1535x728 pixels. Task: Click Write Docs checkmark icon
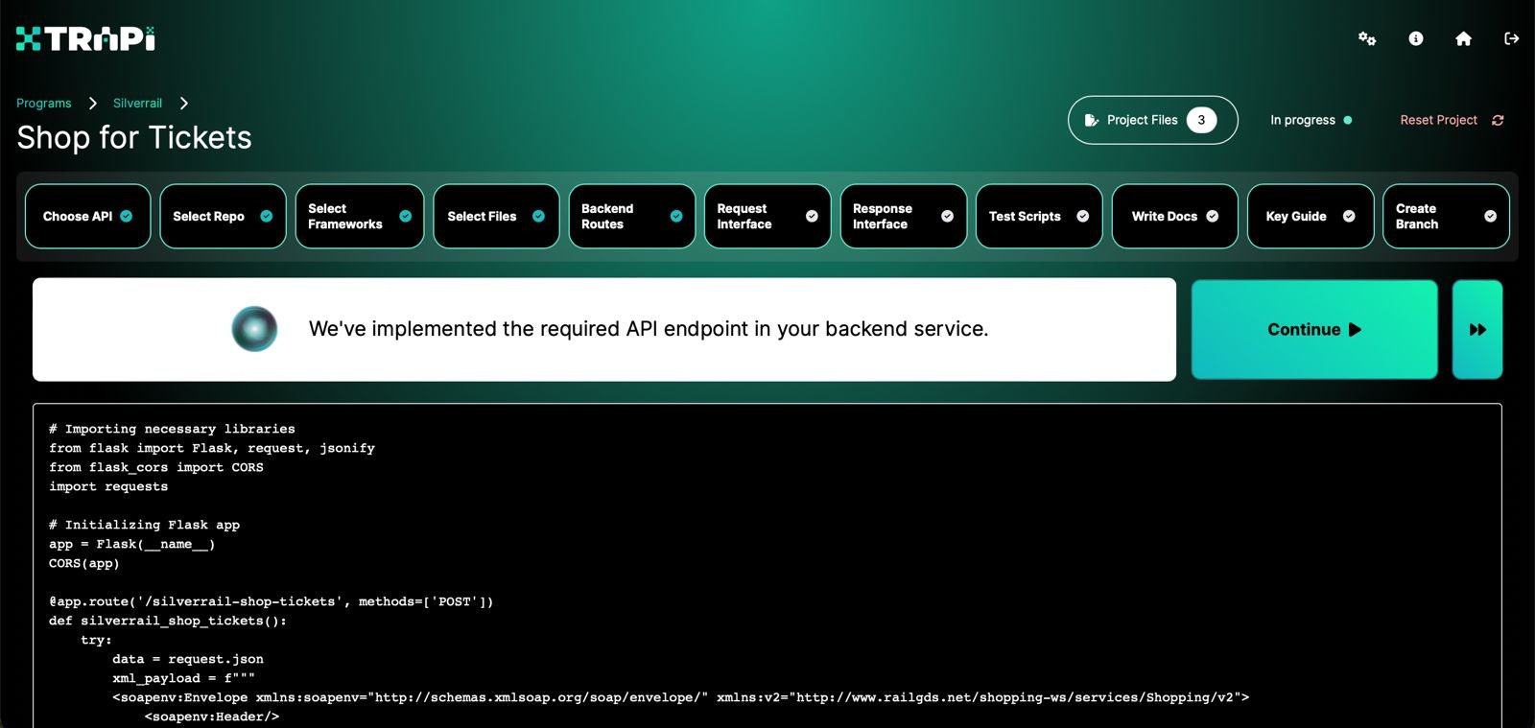pos(1213,216)
